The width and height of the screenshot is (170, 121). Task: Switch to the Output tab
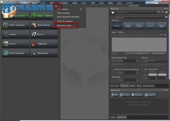[113, 117]
